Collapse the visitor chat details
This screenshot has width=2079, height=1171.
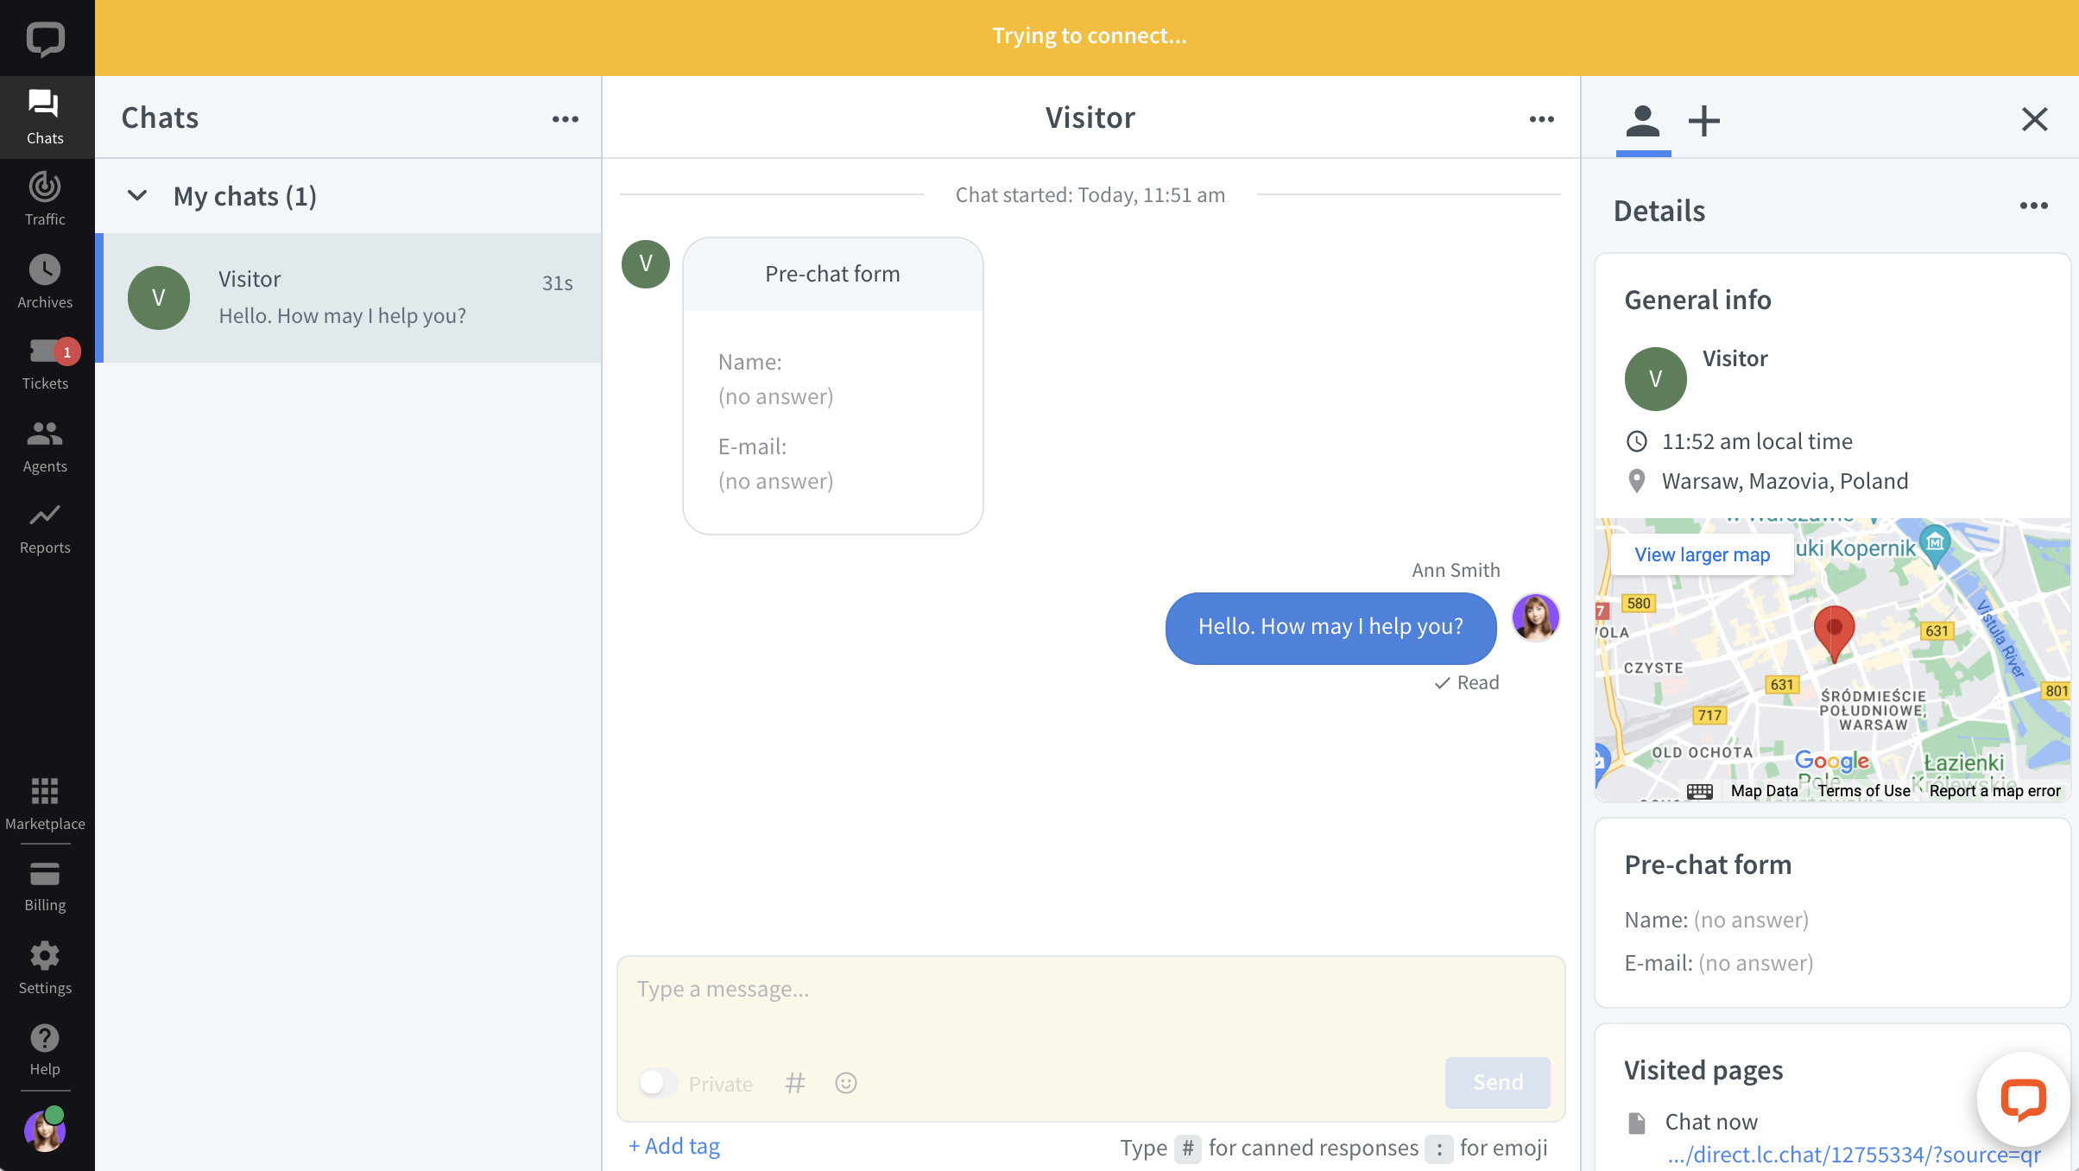[x=2033, y=120]
